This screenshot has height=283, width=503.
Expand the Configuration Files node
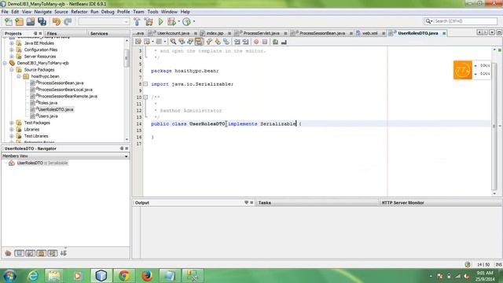(12, 50)
